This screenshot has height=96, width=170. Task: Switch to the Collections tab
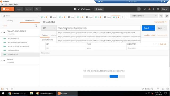pos(30,21)
